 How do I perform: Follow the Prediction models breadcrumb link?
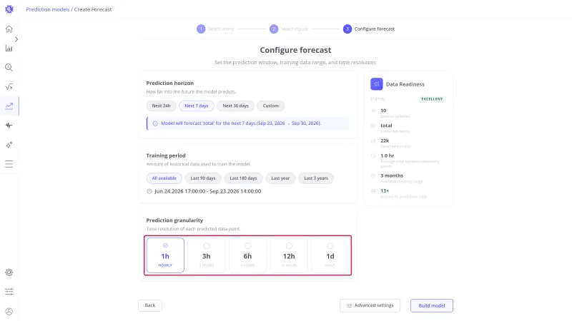47,9
